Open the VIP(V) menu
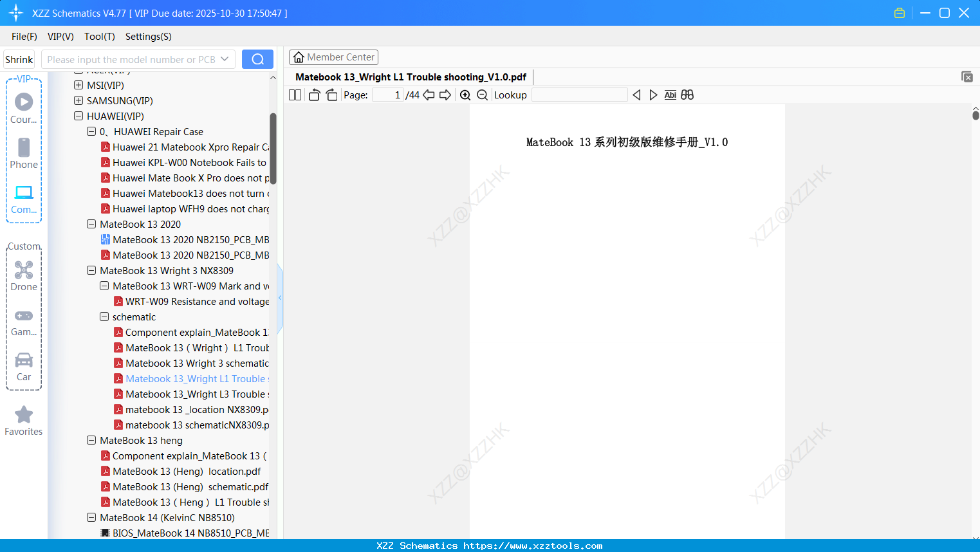The image size is (980, 552). pos(60,37)
